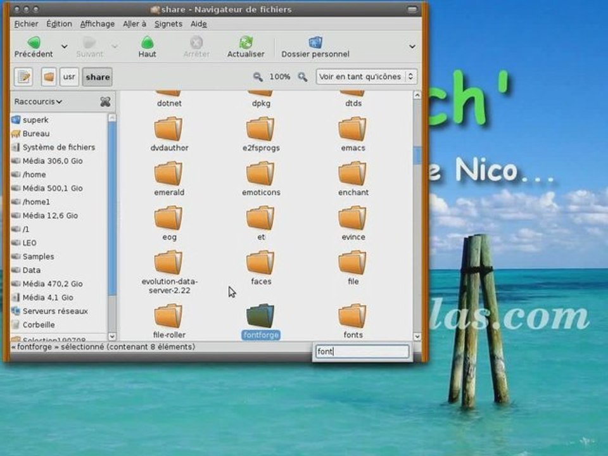The height and width of the screenshot is (456, 608).
Task: Open Dossier personnel home icon
Action: click(x=315, y=42)
